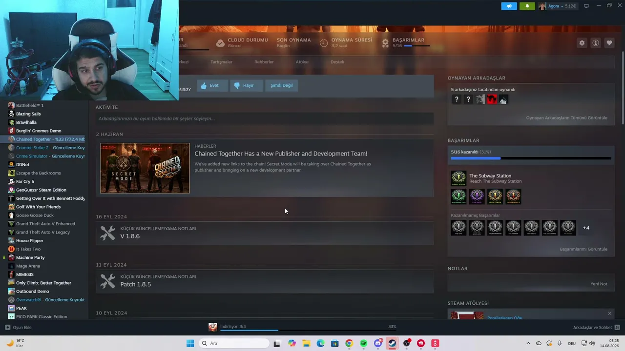Click the Windows taskbar search box
The height and width of the screenshot is (351, 625).
(x=234, y=343)
